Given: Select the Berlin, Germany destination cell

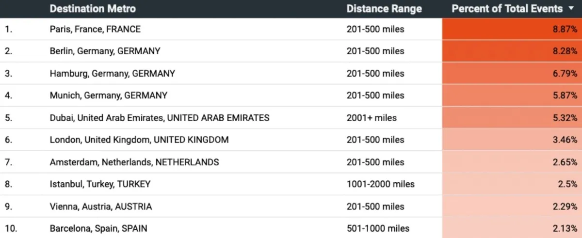Looking at the screenshot, I should click(105, 51).
